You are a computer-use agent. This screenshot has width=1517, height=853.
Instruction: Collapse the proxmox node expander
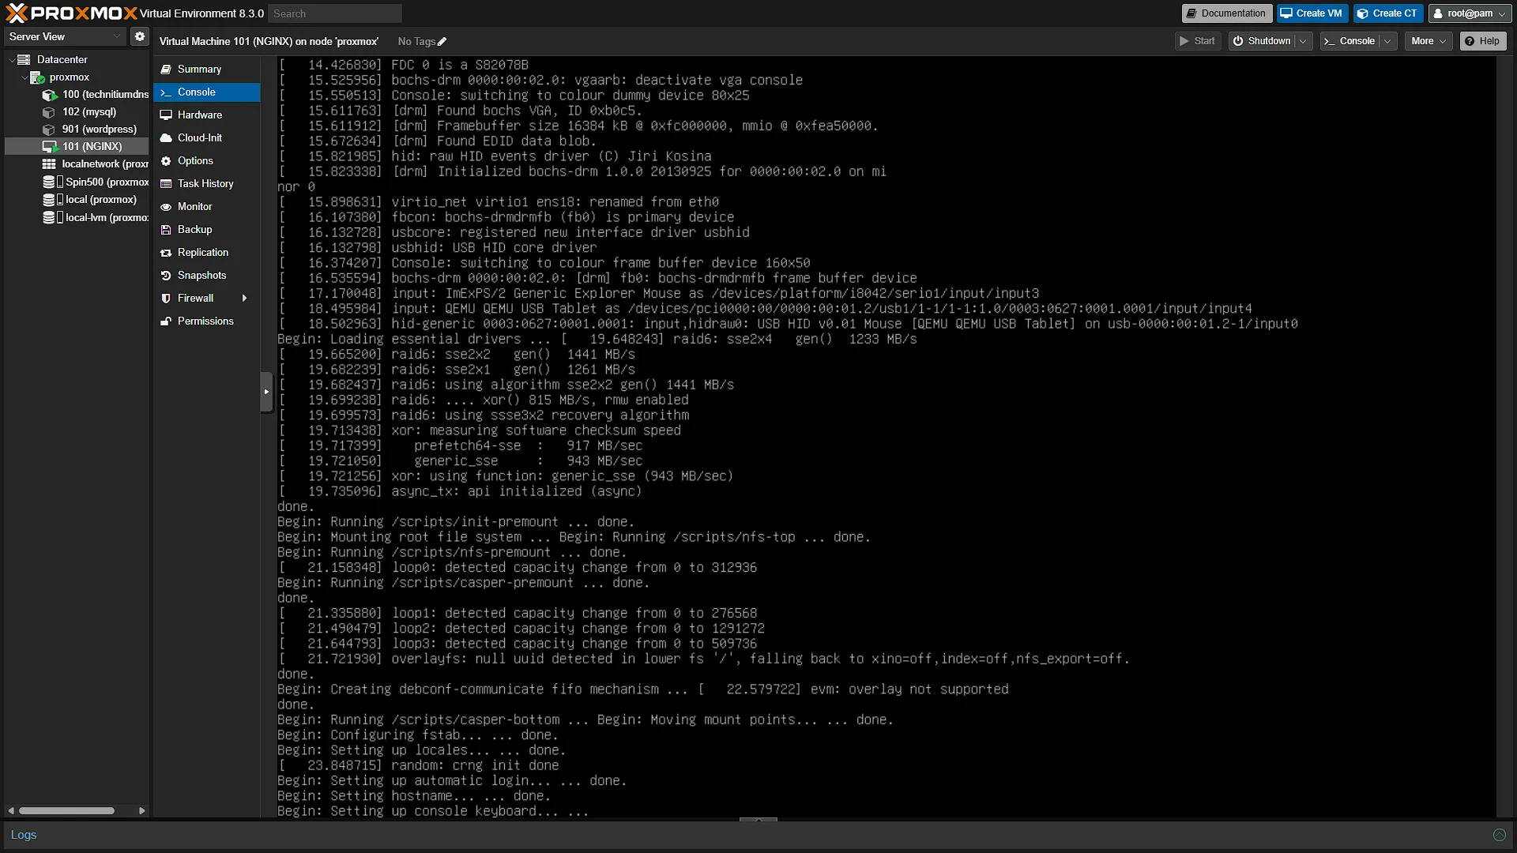tap(24, 77)
